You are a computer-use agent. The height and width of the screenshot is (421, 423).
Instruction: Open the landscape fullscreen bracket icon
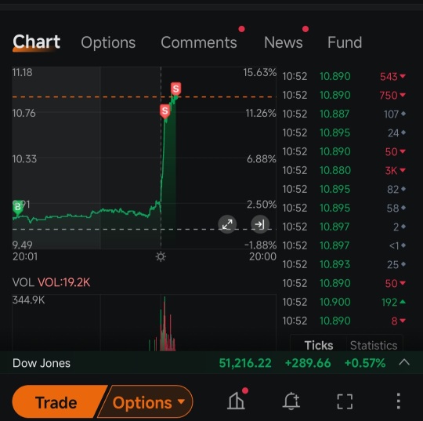(x=345, y=401)
